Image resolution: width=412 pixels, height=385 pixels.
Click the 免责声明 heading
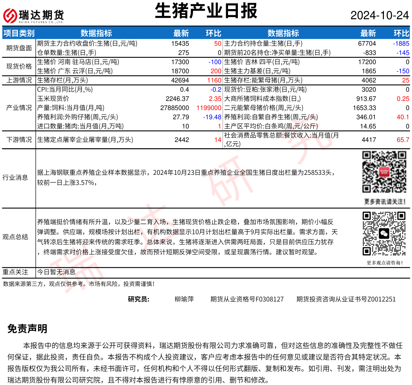click(27, 329)
